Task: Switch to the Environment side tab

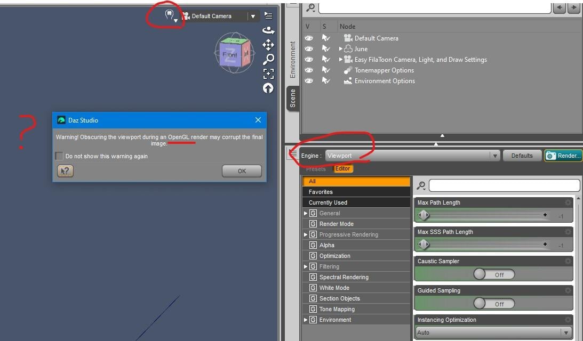Action: point(293,60)
